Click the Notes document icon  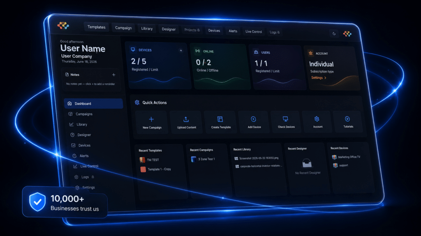[x=67, y=75]
